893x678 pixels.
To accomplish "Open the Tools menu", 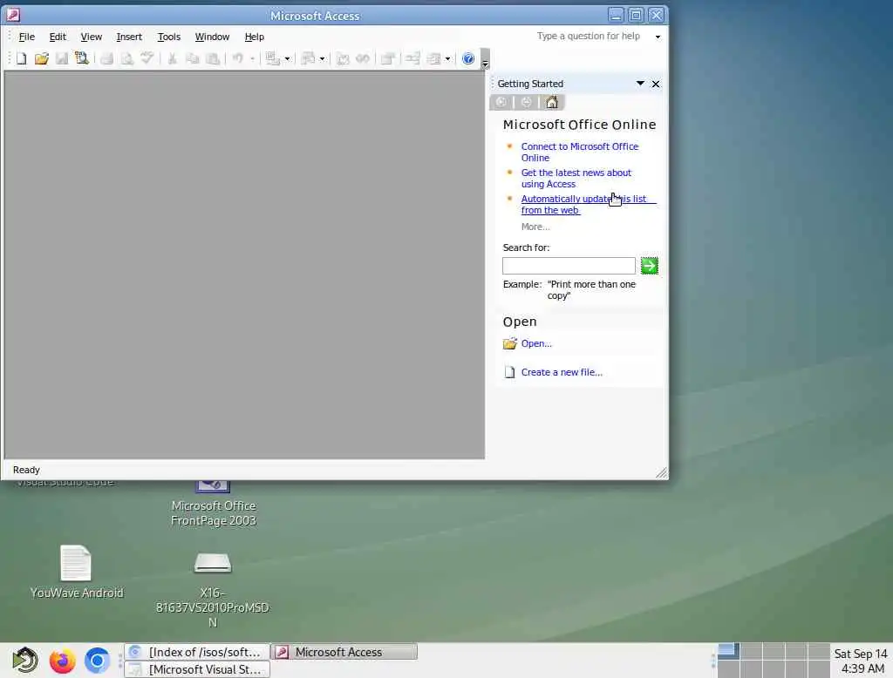I will click(x=168, y=37).
